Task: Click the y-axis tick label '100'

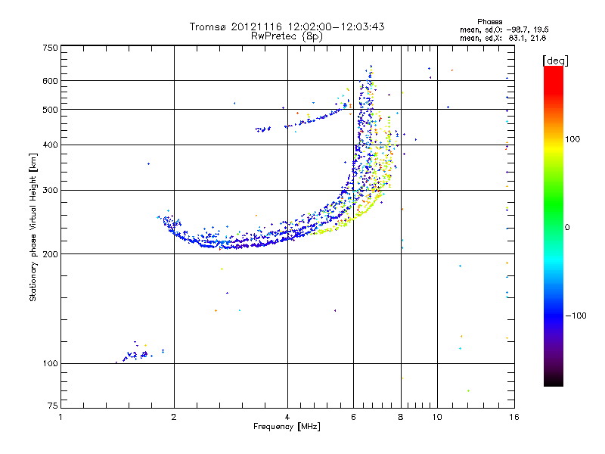Action: click(x=50, y=364)
